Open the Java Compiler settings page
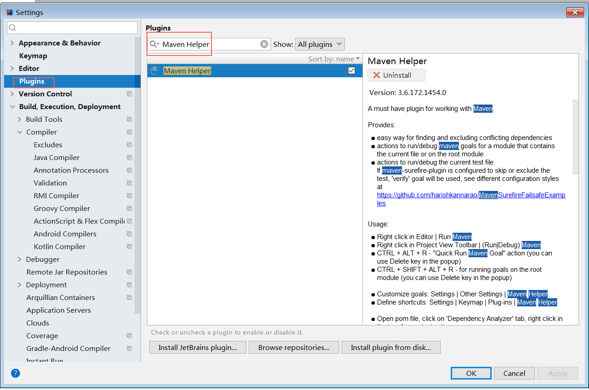The height and width of the screenshot is (390, 589). coord(56,157)
